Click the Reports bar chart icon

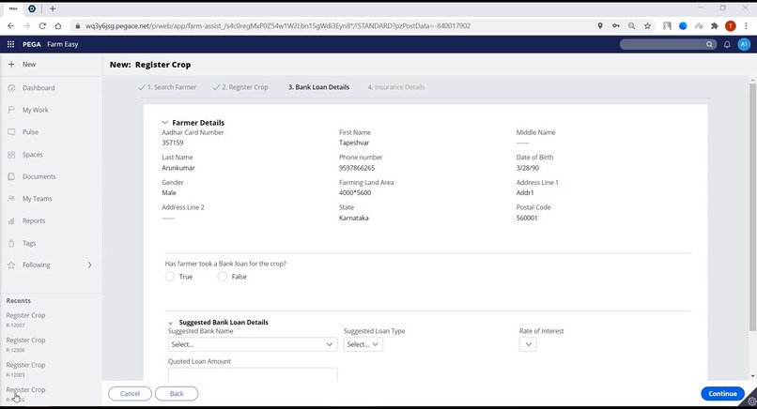(x=11, y=220)
